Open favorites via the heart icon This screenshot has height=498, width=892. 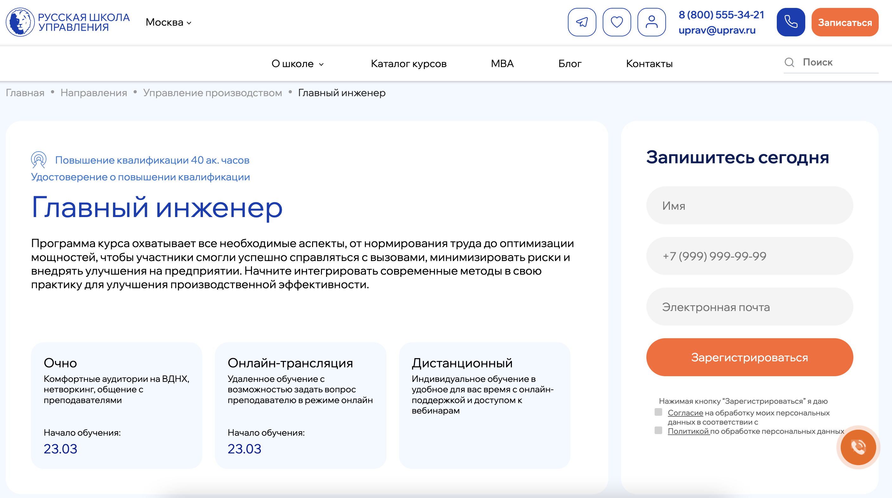tap(617, 22)
